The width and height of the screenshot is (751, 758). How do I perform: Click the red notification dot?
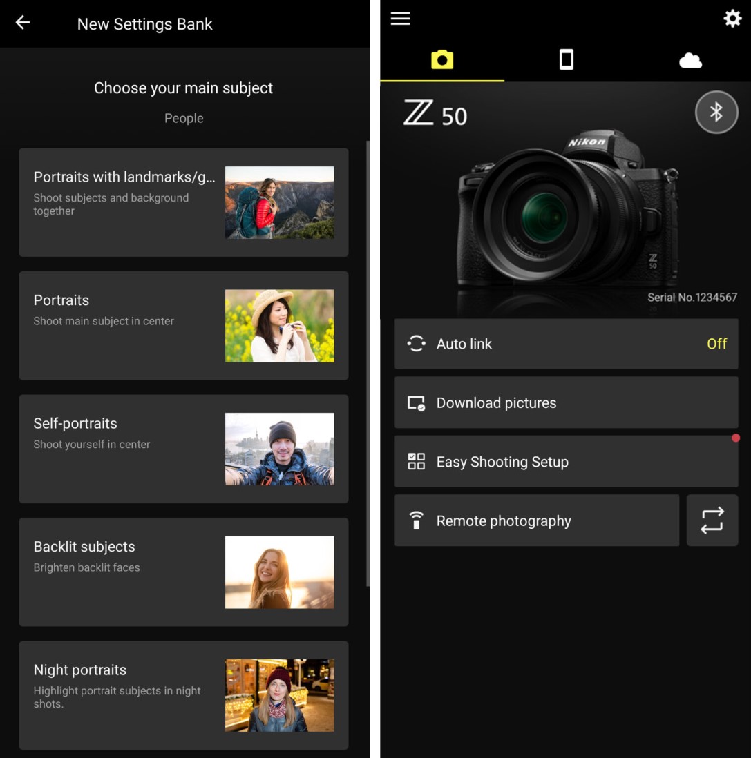pos(736,438)
